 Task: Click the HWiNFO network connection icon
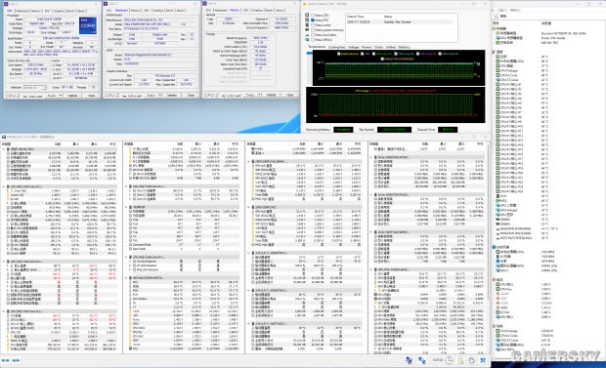(409, 360)
